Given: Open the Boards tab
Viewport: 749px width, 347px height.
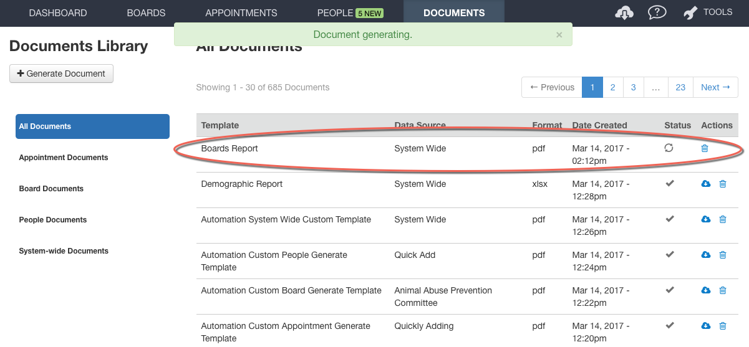Looking at the screenshot, I should tap(146, 12).
